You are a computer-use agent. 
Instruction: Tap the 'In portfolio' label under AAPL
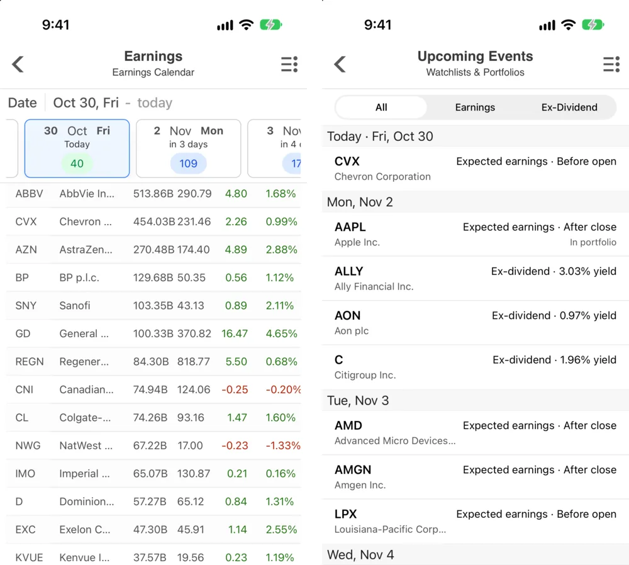[x=593, y=242]
